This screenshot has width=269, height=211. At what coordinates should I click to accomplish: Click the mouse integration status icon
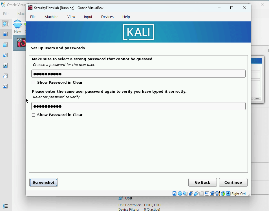pyautogui.click(x=223, y=194)
